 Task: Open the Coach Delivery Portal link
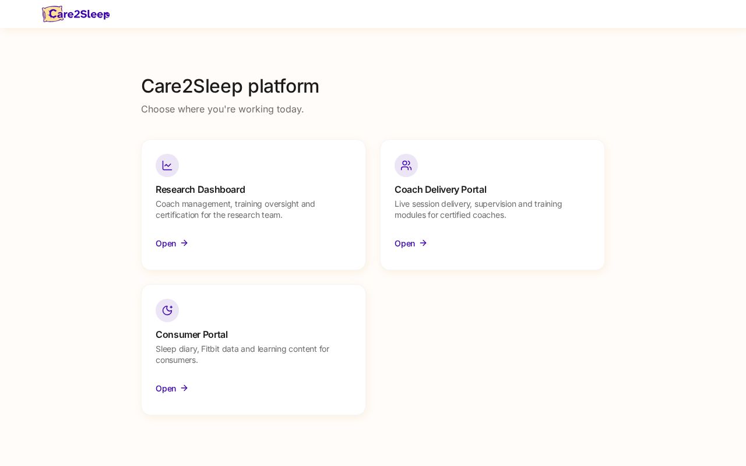pyautogui.click(x=411, y=243)
